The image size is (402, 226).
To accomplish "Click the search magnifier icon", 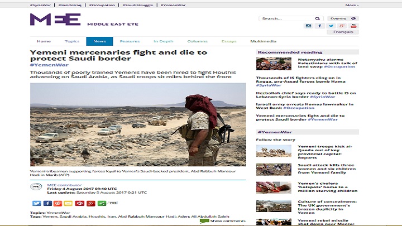I will click(317, 18).
